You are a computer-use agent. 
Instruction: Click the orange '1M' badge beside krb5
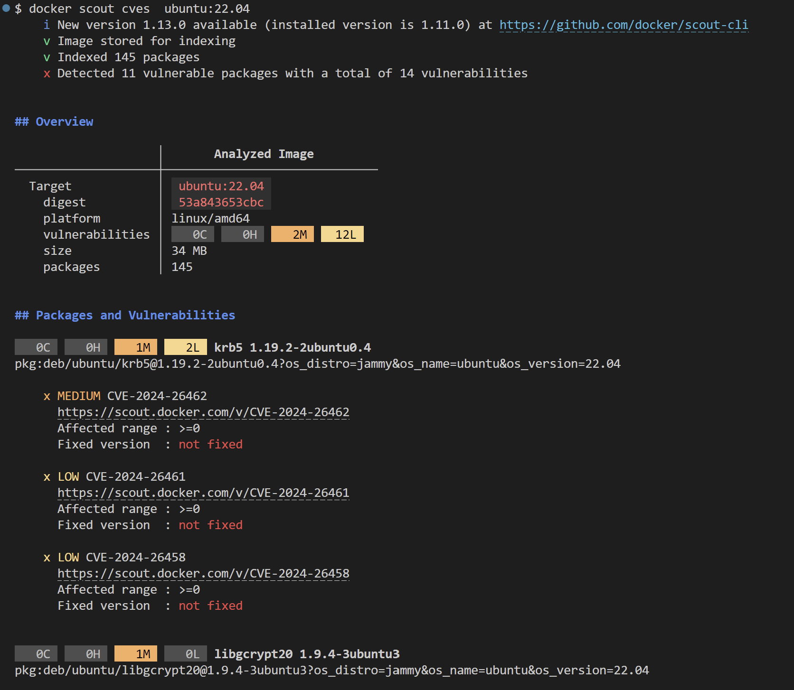pos(136,347)
